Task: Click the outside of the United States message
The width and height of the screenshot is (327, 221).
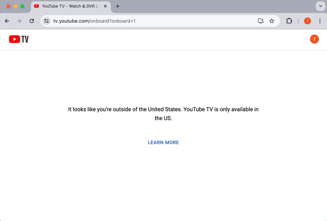Action: click(x=163, y=114)
